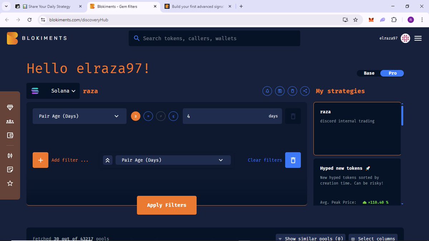Image resolution: width=429 pixels, height=241 pixels.
Task: Click the collapse double-chevron up icon
Action: pyautogui.click(x=107, y=160)
